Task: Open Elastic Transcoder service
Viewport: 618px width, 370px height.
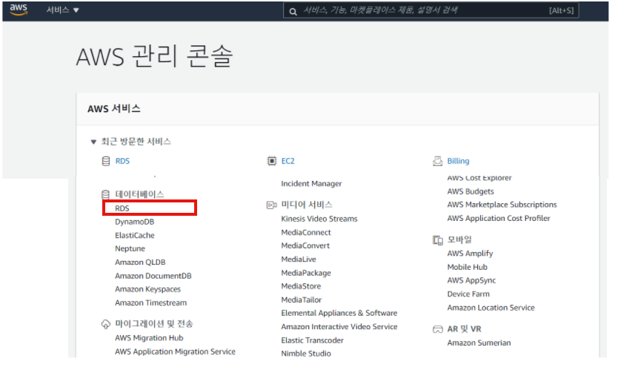Action: (x=312, y=340)
